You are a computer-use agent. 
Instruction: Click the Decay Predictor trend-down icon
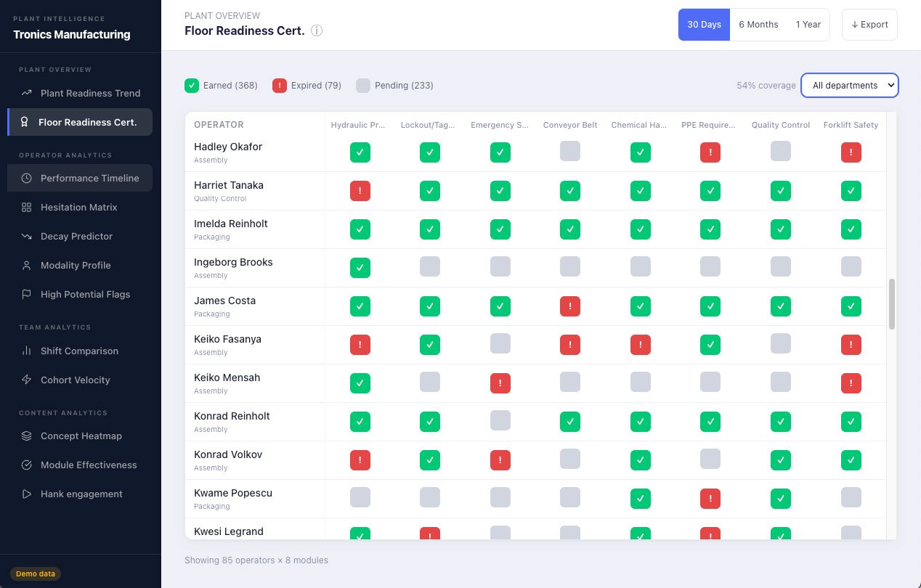pos(27,236)
